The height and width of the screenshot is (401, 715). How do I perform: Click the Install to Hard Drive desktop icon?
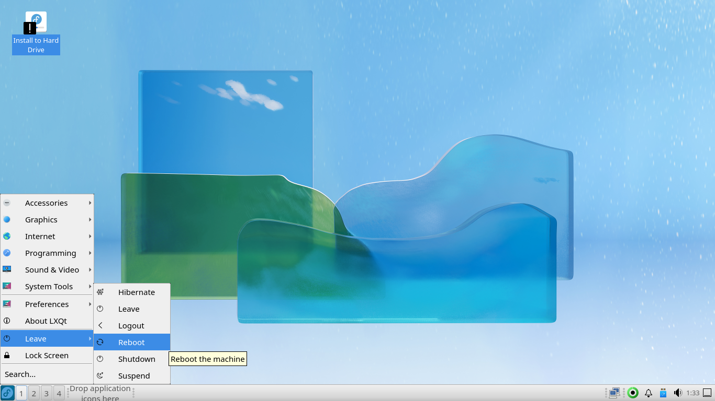(36, 33)
